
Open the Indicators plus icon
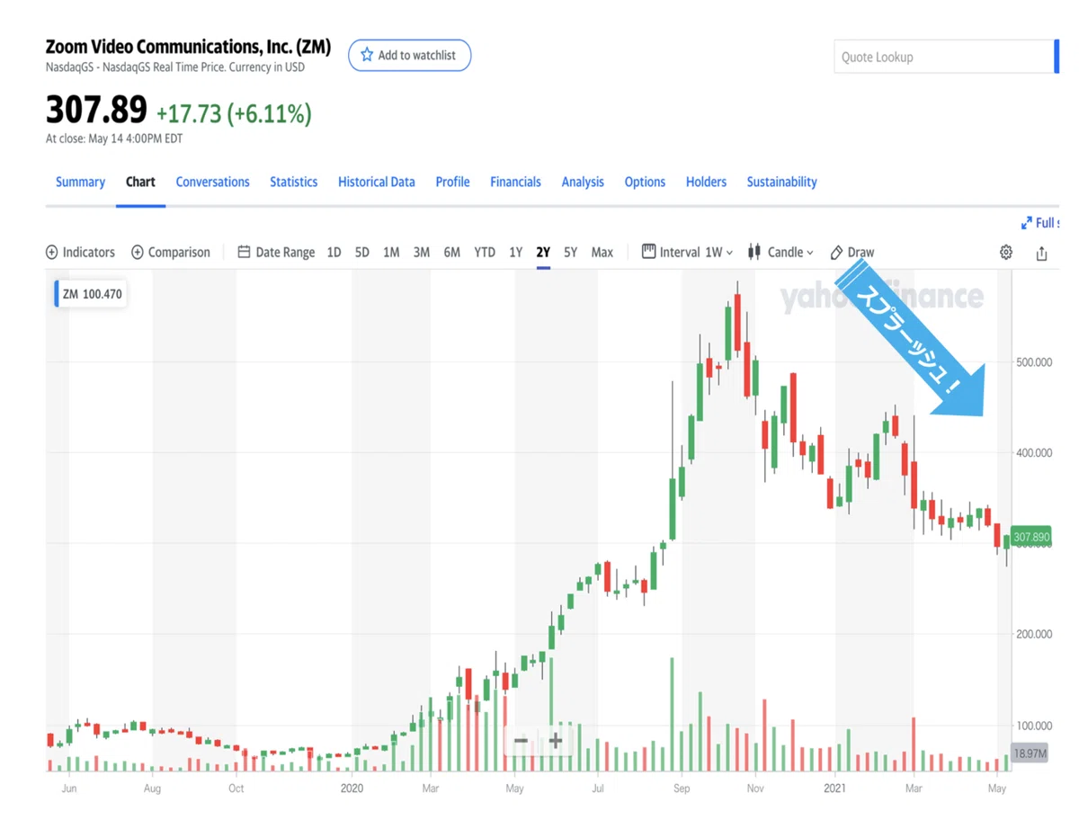click(x=51, y=253)
